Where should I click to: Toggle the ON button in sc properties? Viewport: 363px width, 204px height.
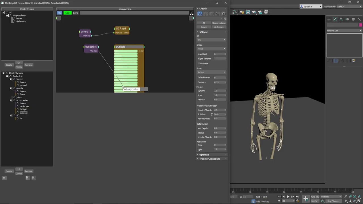click(59, 13)
